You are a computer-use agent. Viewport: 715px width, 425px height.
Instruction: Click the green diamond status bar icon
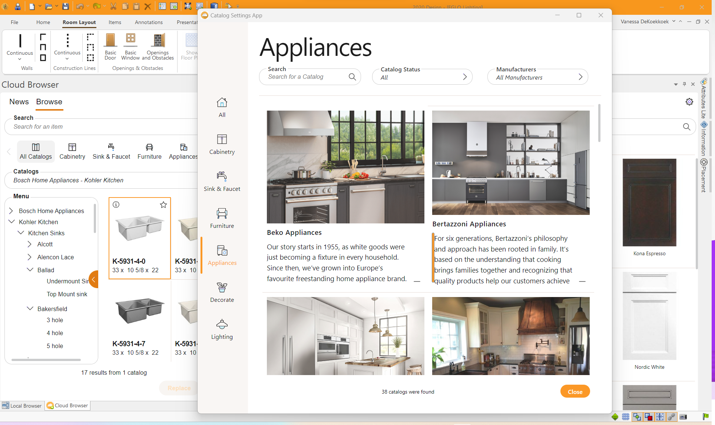click(x=615, y=417)
